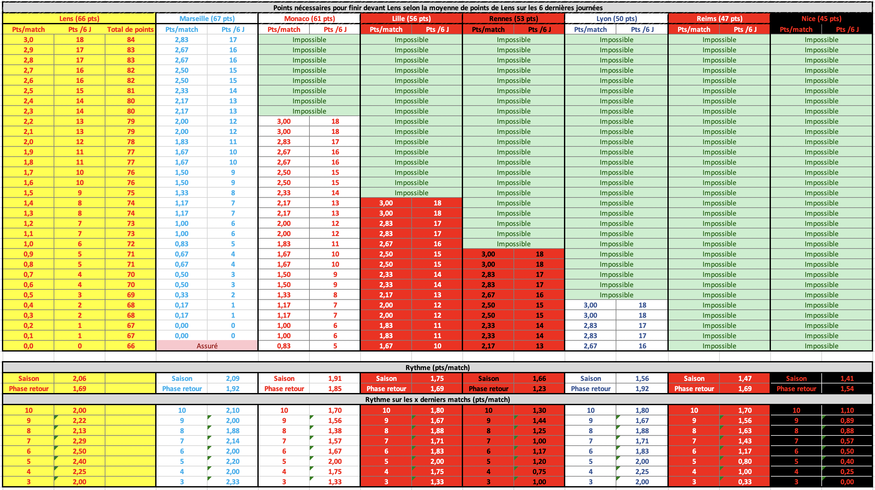Select Nice last-7-matches value "0,57"
The height and width of the screenshot is (490, 875).
coord(847,441)
